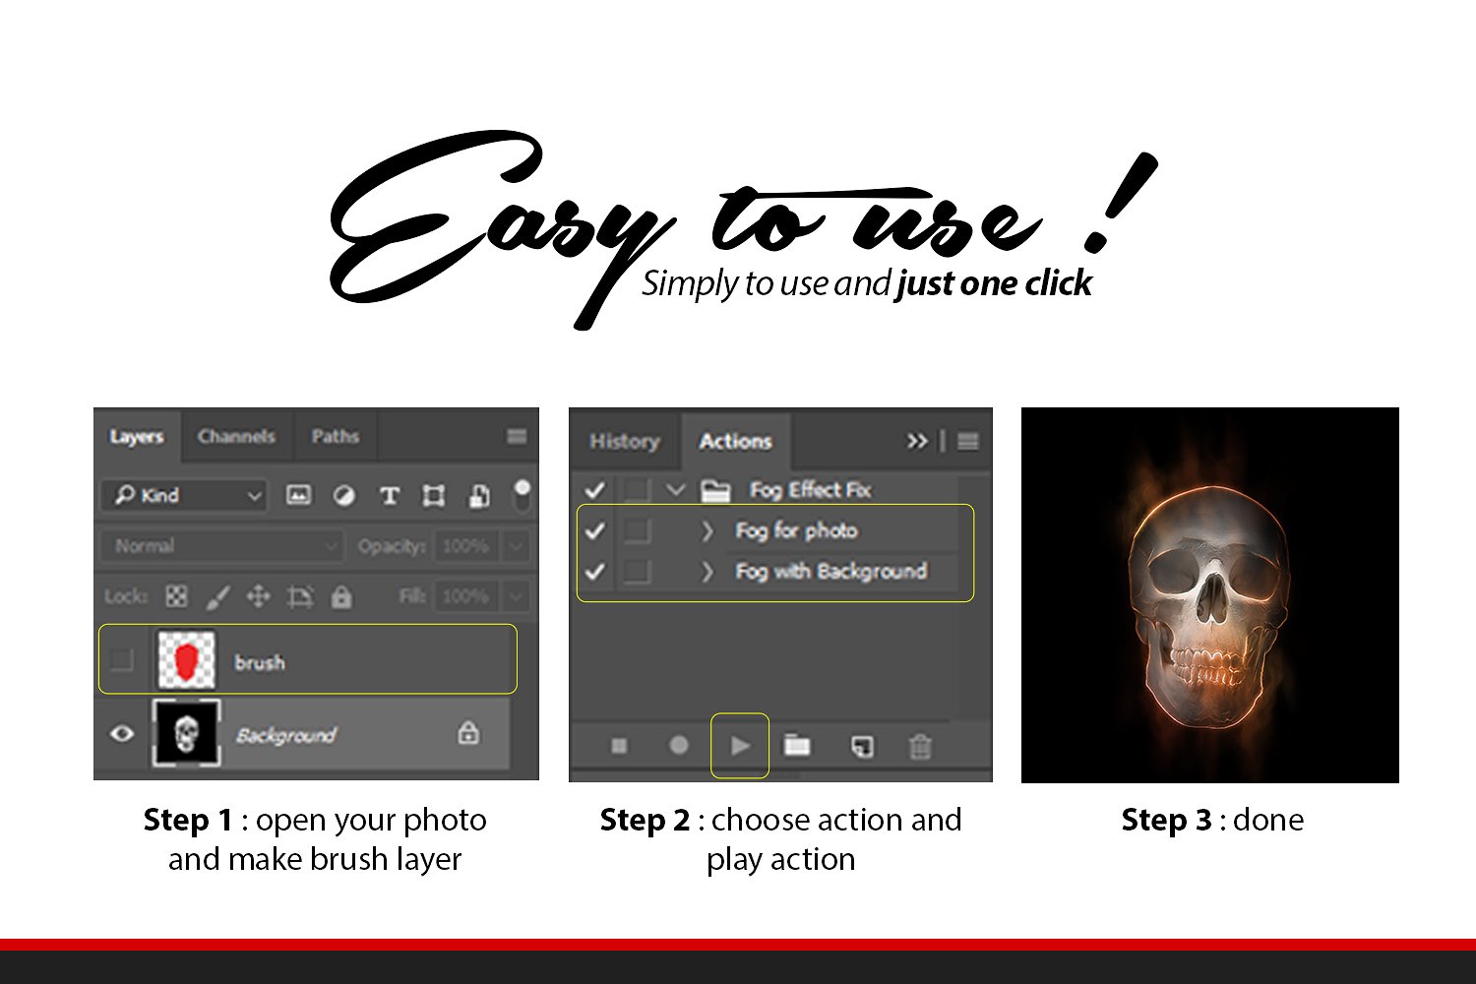Viewport: 1476px width, 984px height.
Task: Collapse the Fog Effect Fix action set
Action: click(675, 489)
